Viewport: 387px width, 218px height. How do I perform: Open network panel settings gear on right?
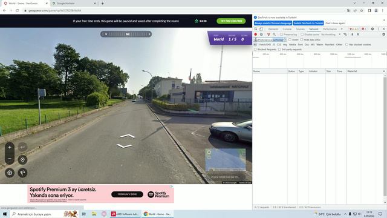pos(383,35)
